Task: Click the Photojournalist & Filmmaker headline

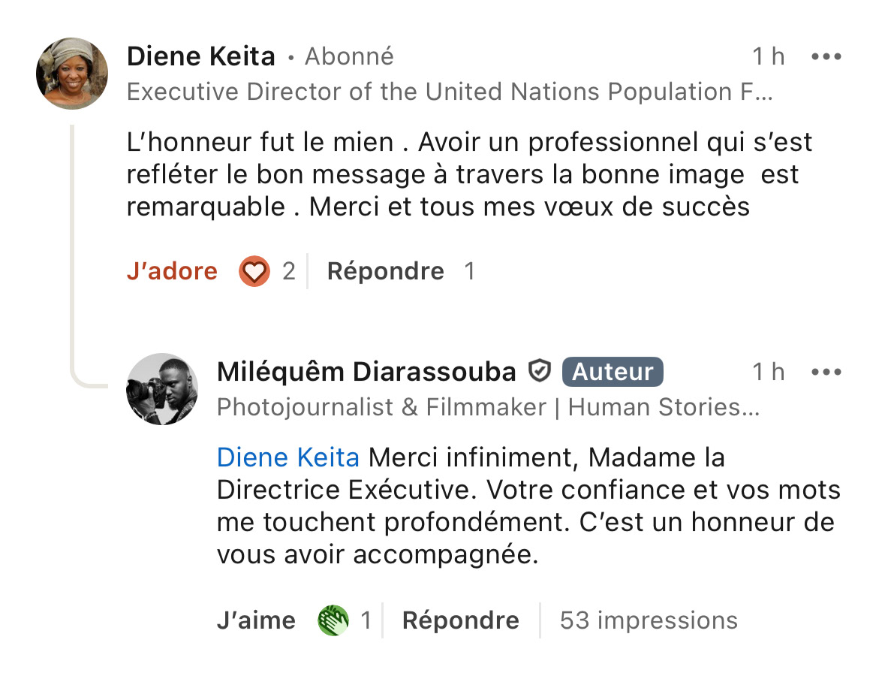Action: [488, 407]
